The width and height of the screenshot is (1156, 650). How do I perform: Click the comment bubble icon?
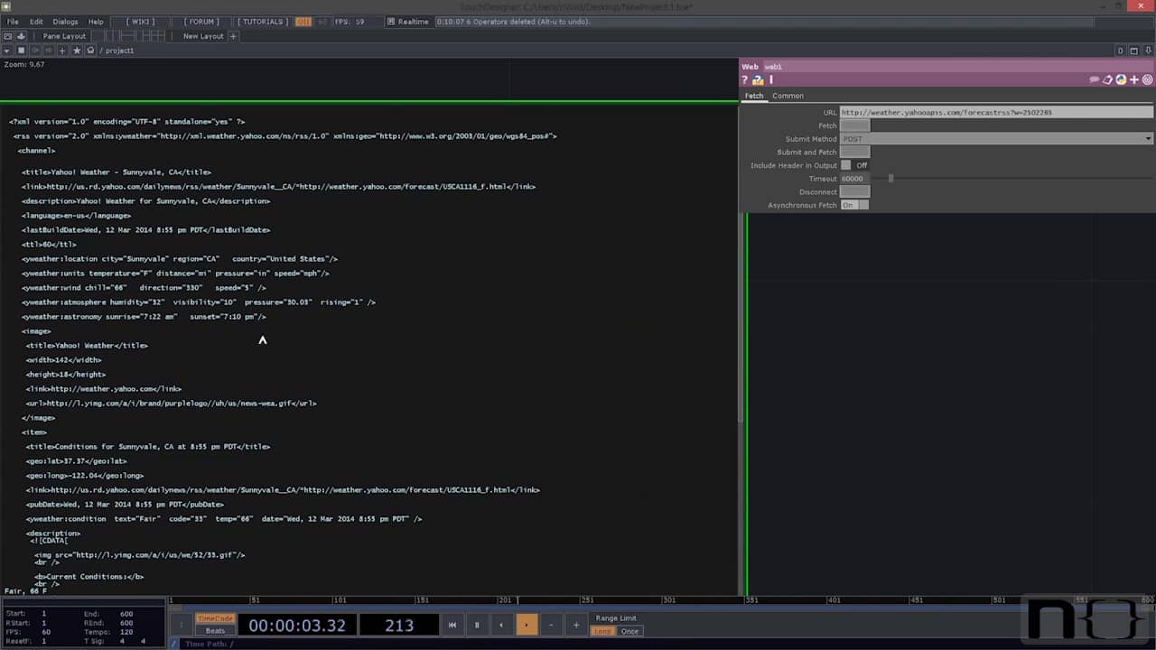(1095, 80)
